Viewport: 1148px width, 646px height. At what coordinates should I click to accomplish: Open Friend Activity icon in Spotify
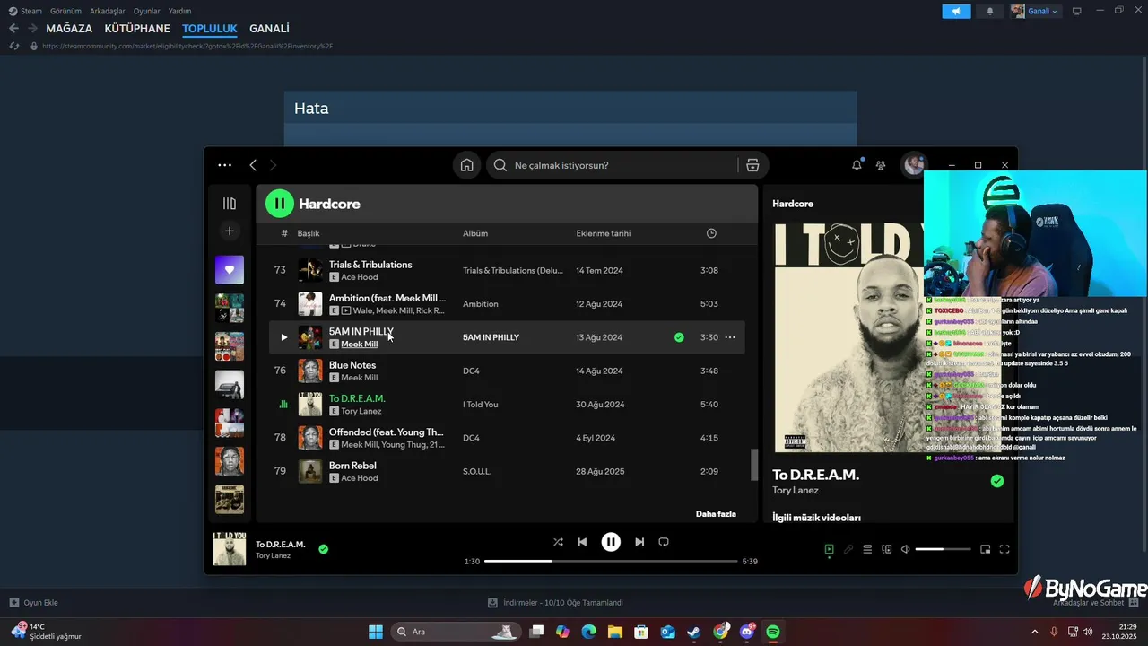click(881, 165)
